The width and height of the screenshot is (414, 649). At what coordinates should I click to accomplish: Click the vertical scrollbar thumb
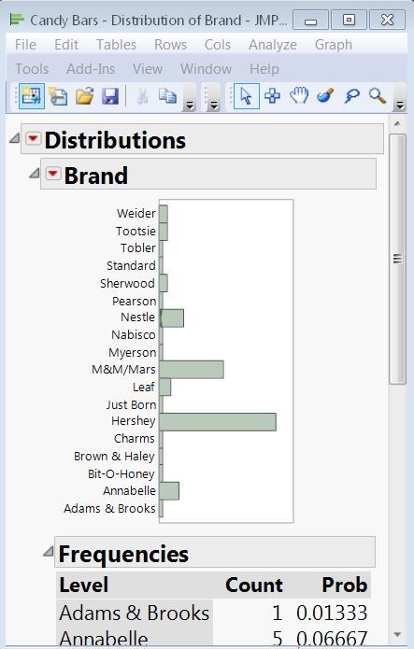(x=397, y=259)
